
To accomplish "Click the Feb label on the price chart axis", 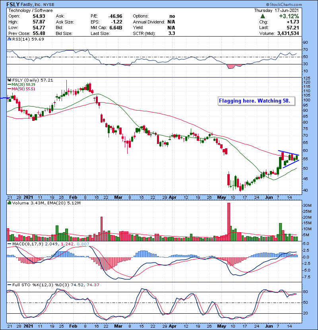I will coord(73,198).
